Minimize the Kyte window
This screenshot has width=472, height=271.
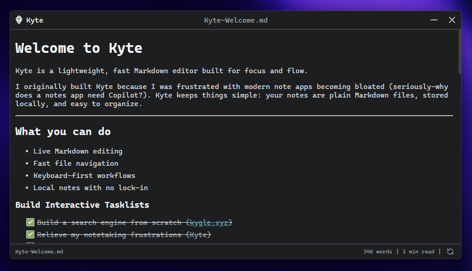pyautogui.click(x=434, y=20)
